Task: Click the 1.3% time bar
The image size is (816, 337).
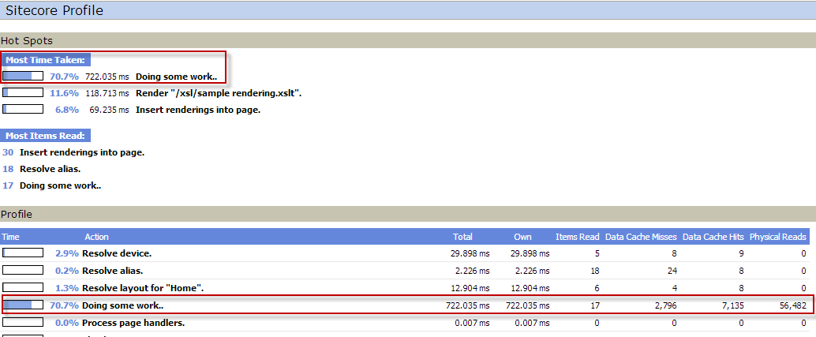Action: [x=23, y=287]
